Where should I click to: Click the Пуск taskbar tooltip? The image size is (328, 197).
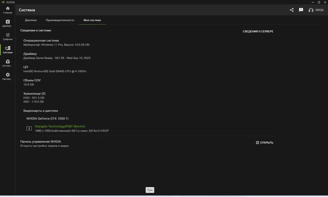pyautogui.click(x=150, y=190)
